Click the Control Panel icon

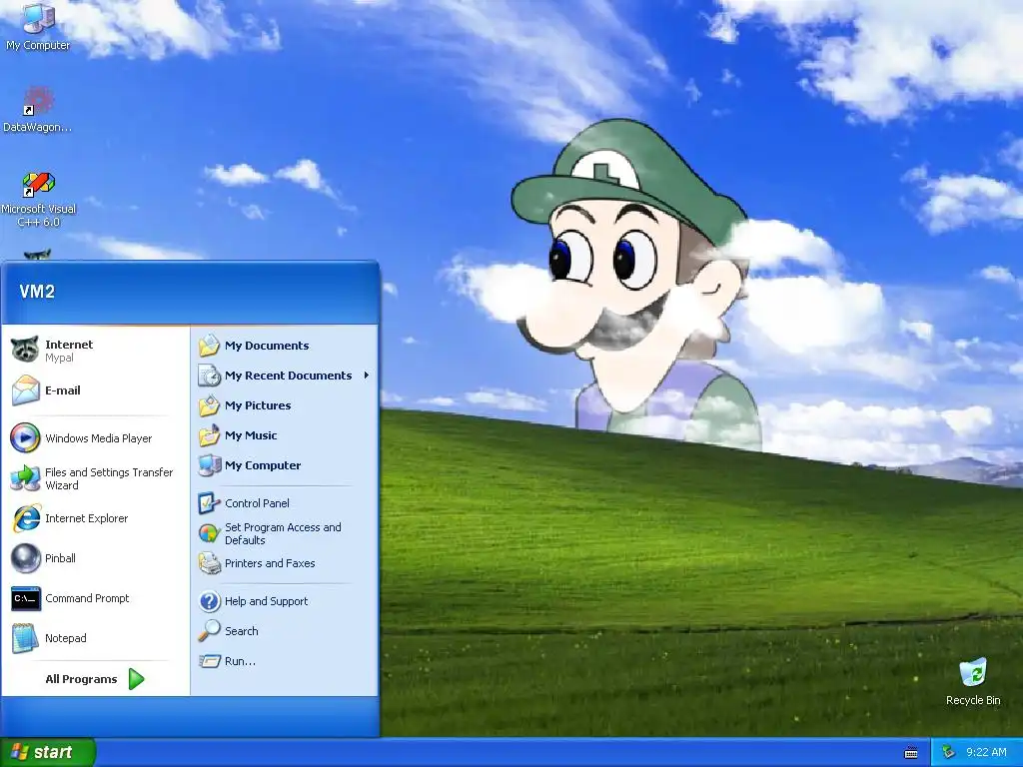click(x=209, y=503)
